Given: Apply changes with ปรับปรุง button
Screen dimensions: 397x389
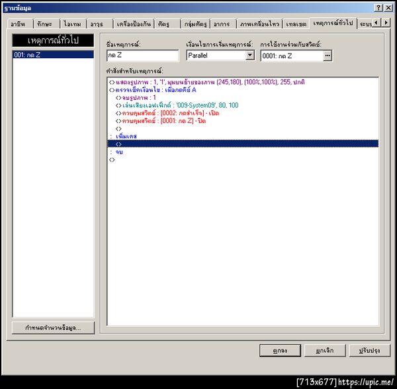Looking at the screenshot, I should click(x=370, y=351).
